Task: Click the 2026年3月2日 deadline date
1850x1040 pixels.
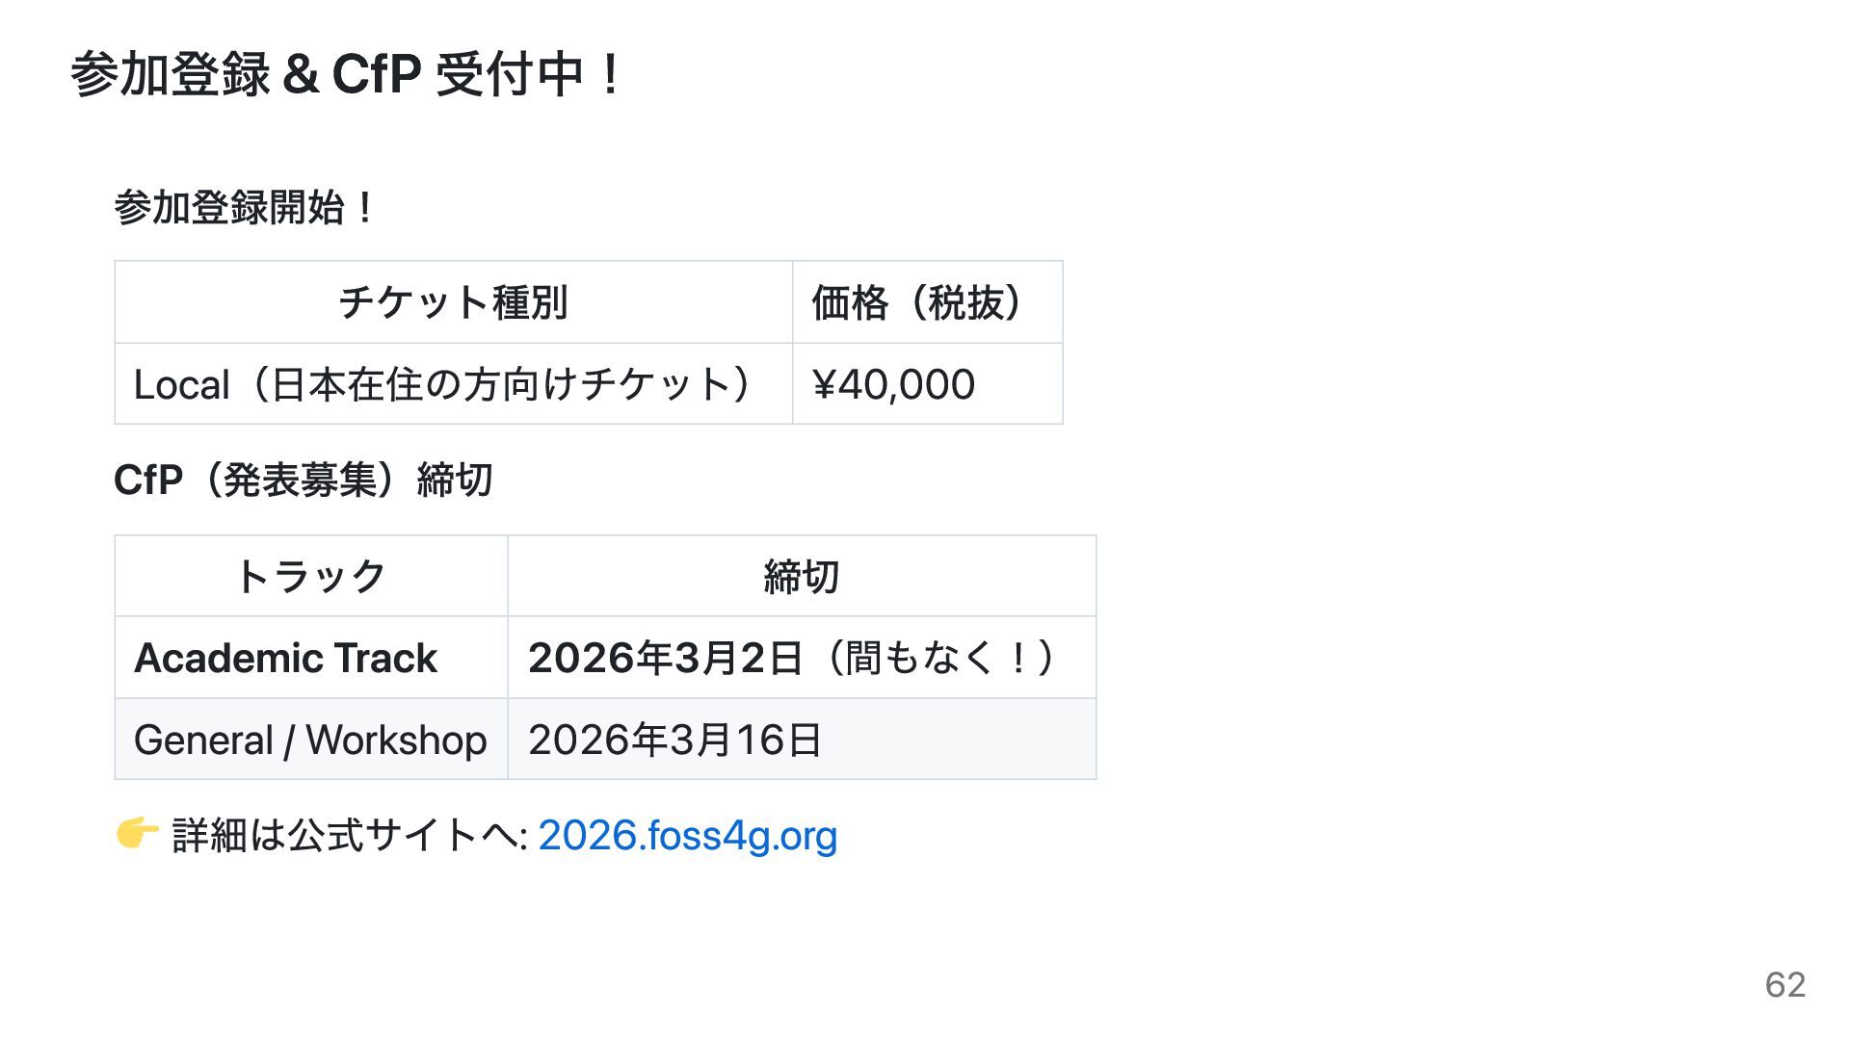Action: pyautogui.click(x=665, y=659)
